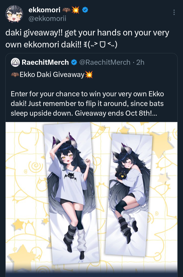Tap ekkomori's blue verified badge
This screenshot has height=277, width=183.
click(x=85, y=10)
